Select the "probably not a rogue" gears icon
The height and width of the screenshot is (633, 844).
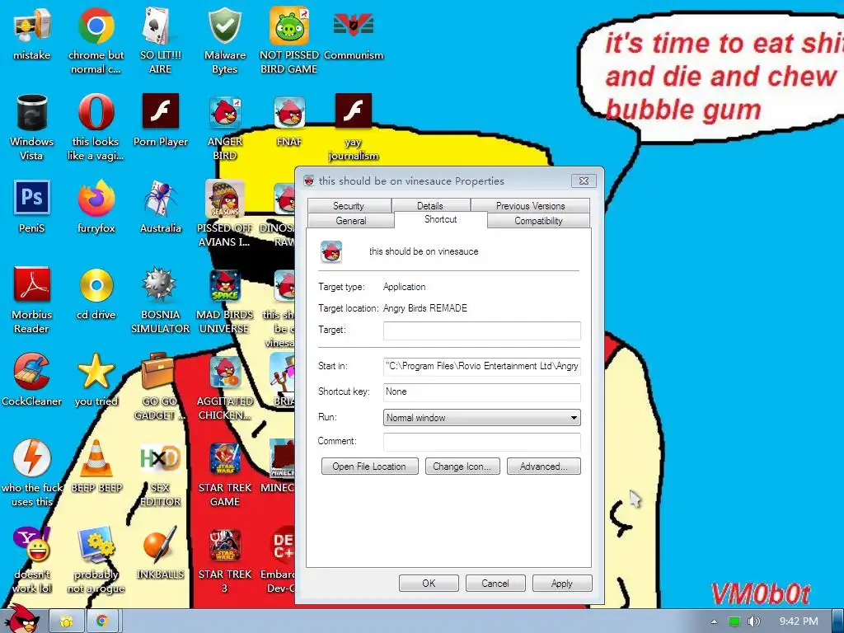(x=96, y=560)
